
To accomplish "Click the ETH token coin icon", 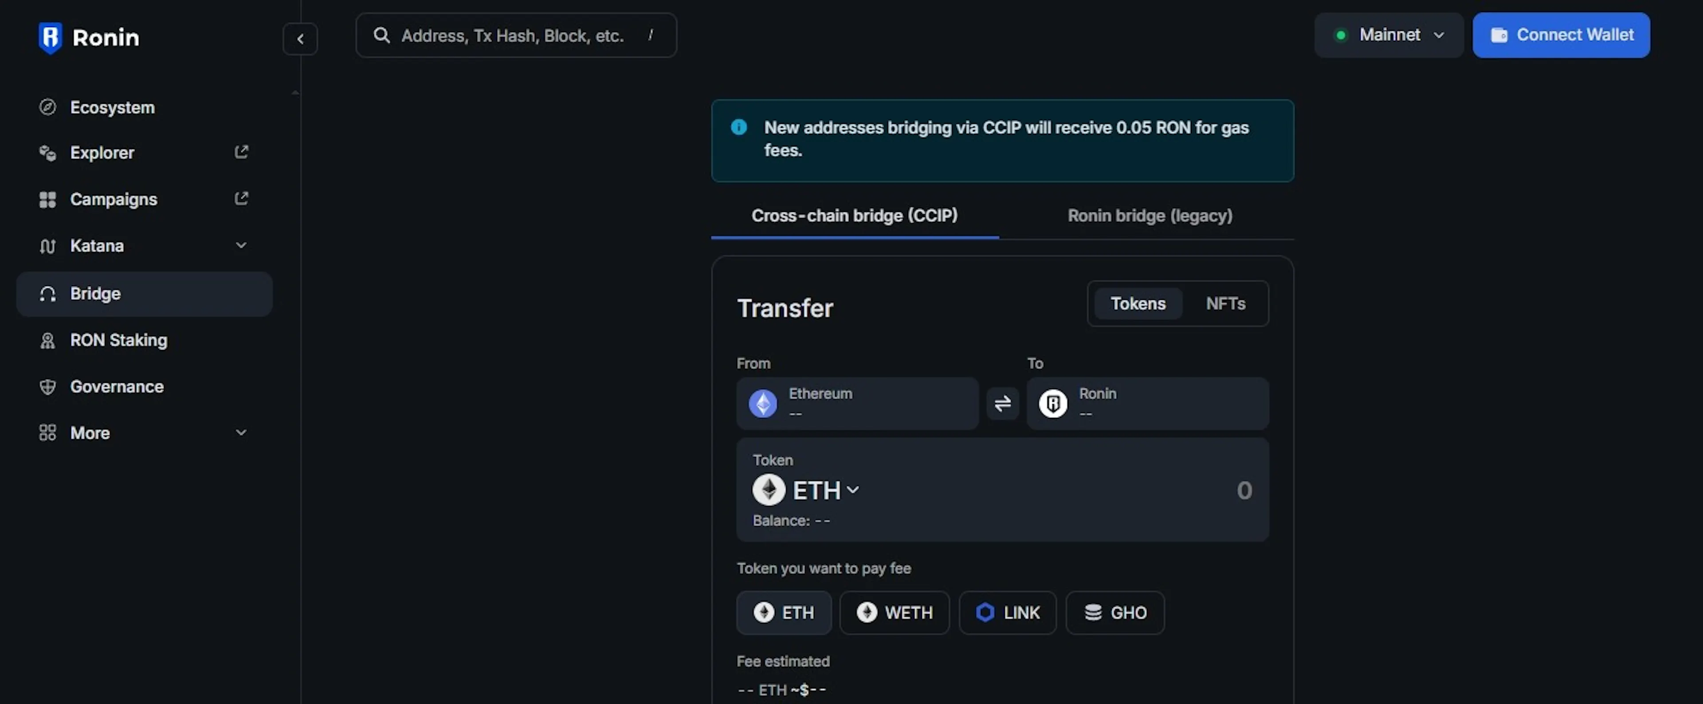I will pyautogui.click(x=769, y=490).
